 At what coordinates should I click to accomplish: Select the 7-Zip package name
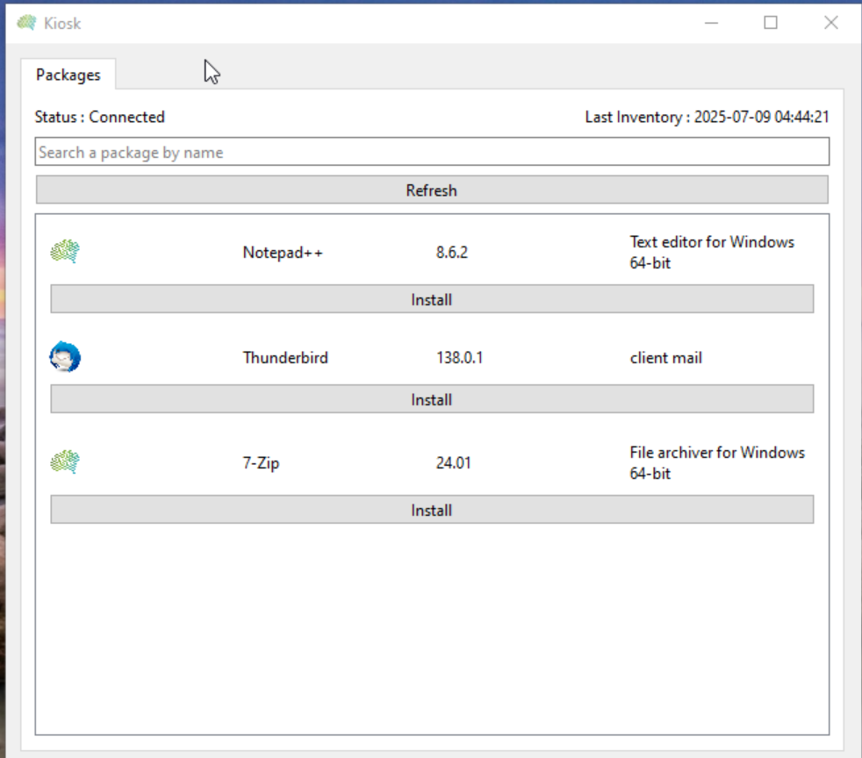[261, 463]
